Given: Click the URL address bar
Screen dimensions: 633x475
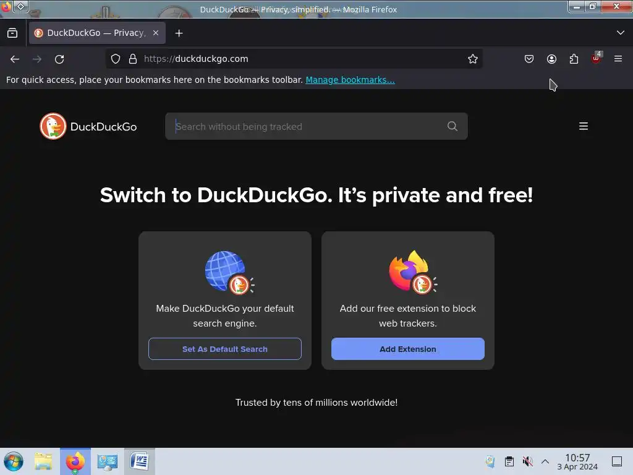Looking at the screenshot, I should click(x=294, y=59).
